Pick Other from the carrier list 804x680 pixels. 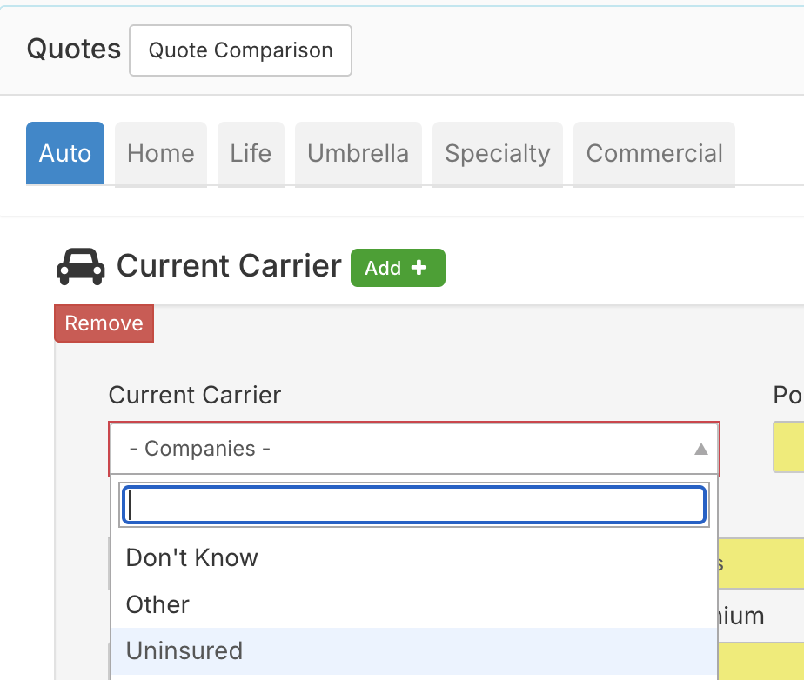point(157,604)
